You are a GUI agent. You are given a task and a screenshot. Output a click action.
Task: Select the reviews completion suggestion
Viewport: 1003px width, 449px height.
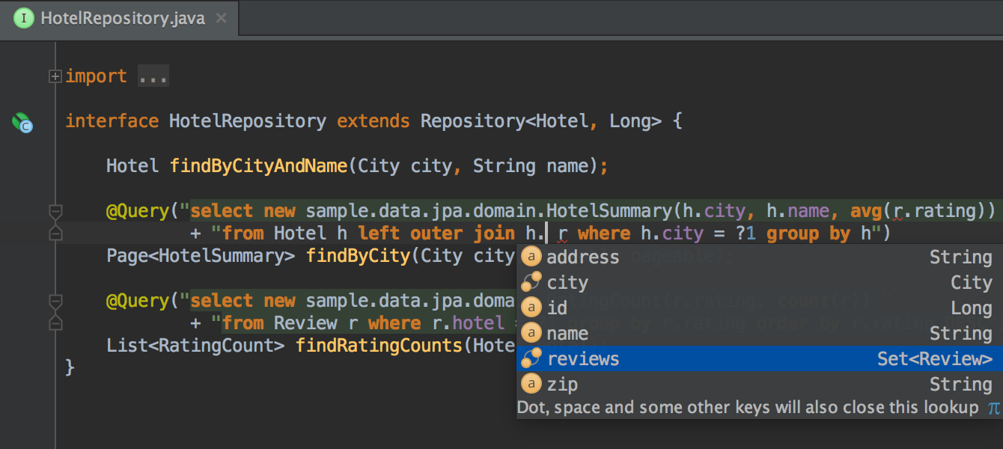point(583,358)
